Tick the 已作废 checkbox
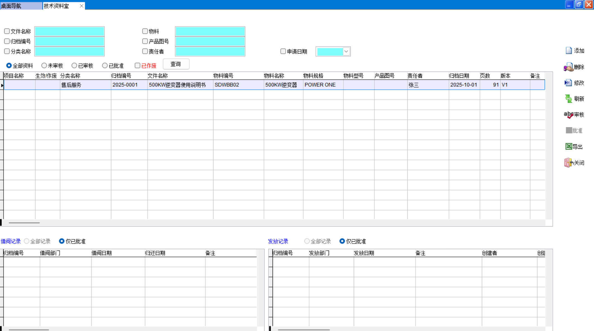594x331 pixels. 137,65
